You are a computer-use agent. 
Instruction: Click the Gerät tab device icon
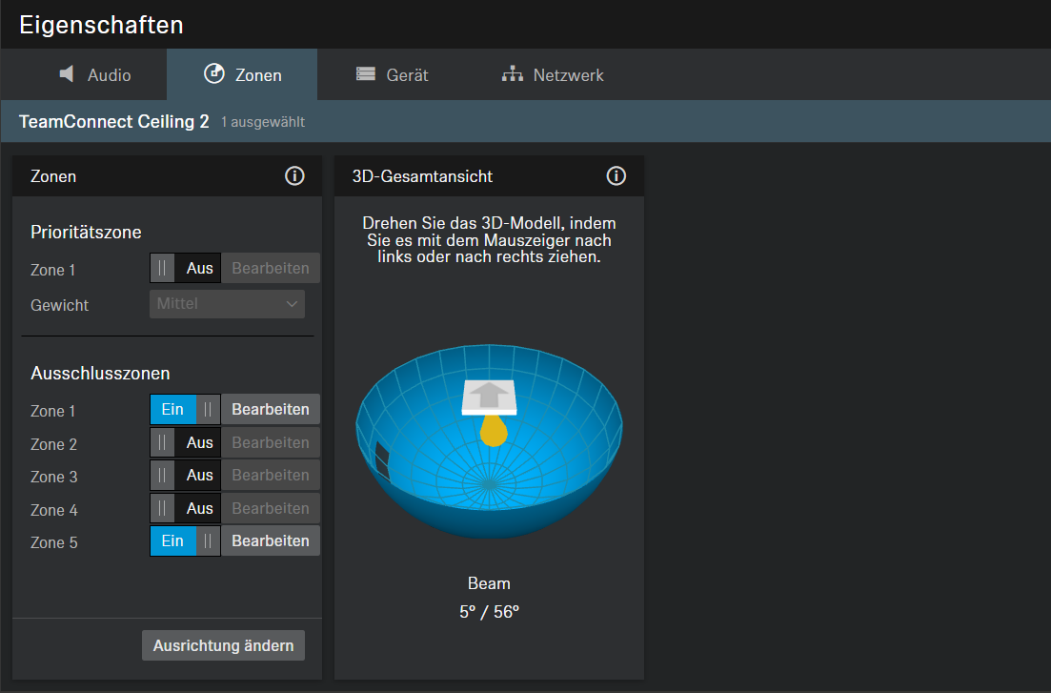366,74
